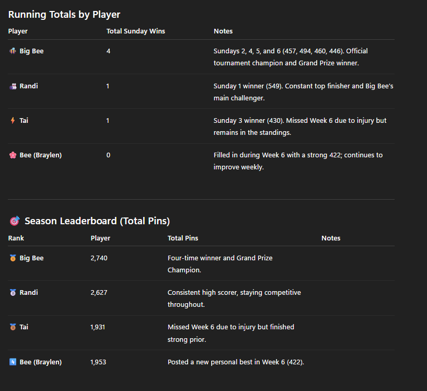
Task: Click the gold medal icon beside Big Bee
Action: (x=13, y=258)
